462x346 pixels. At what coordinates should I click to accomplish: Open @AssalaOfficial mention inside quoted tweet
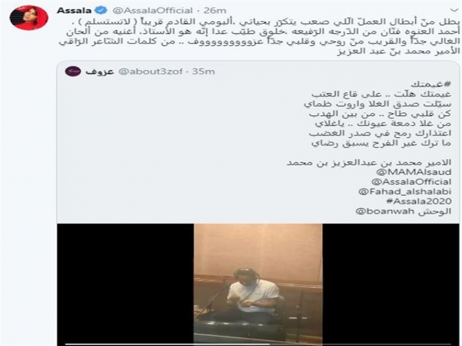coord(411,181)
